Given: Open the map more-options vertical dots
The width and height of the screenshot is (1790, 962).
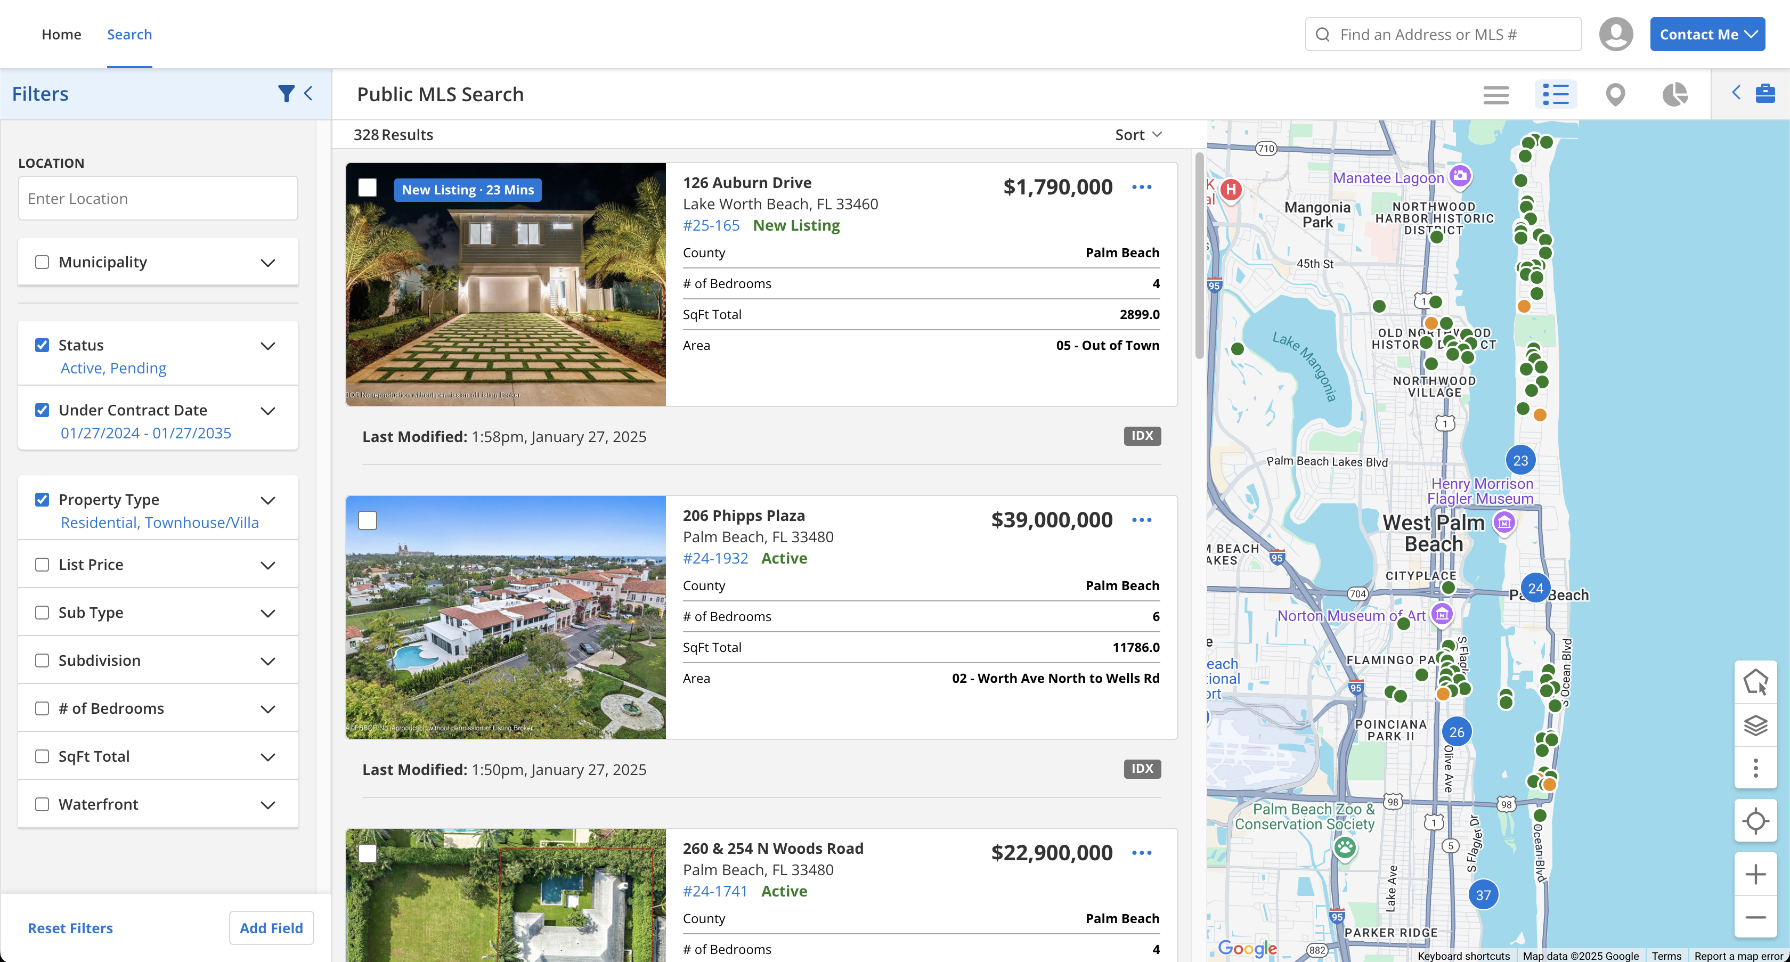Looking at the screenshot, I should (1755, 768).
